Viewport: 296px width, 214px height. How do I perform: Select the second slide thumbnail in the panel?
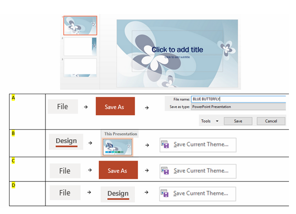click(80, 47)
